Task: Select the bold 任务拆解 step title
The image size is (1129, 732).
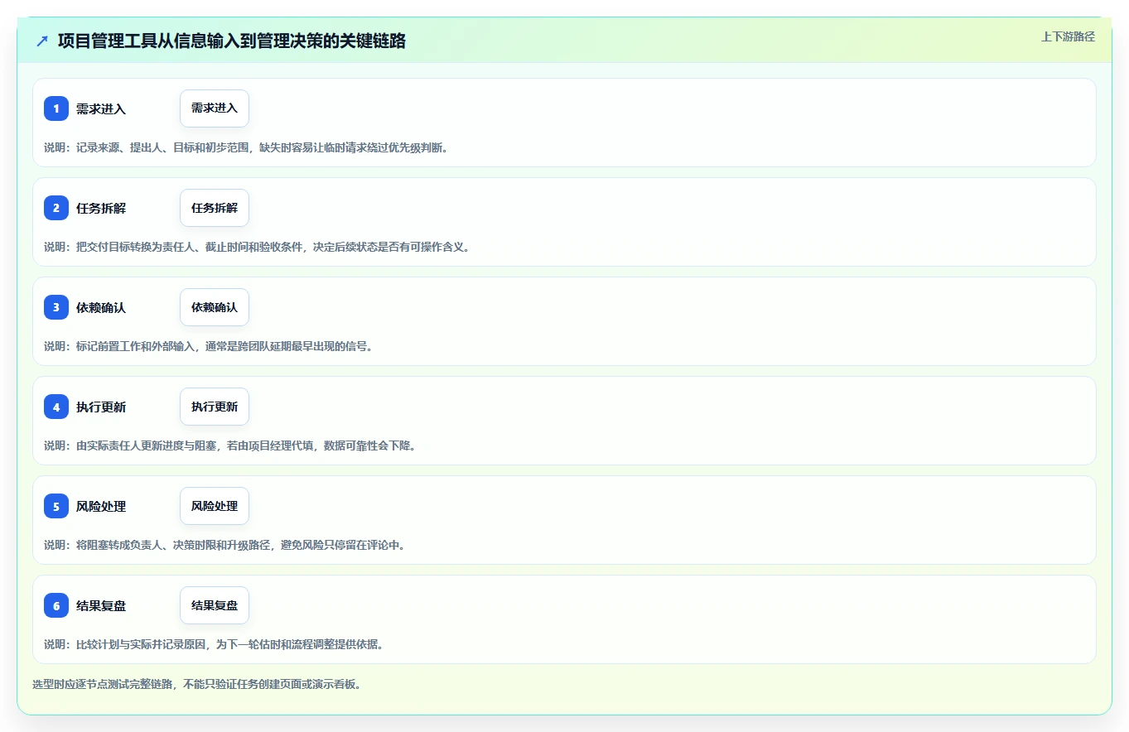Action: [x=101, y=208]
